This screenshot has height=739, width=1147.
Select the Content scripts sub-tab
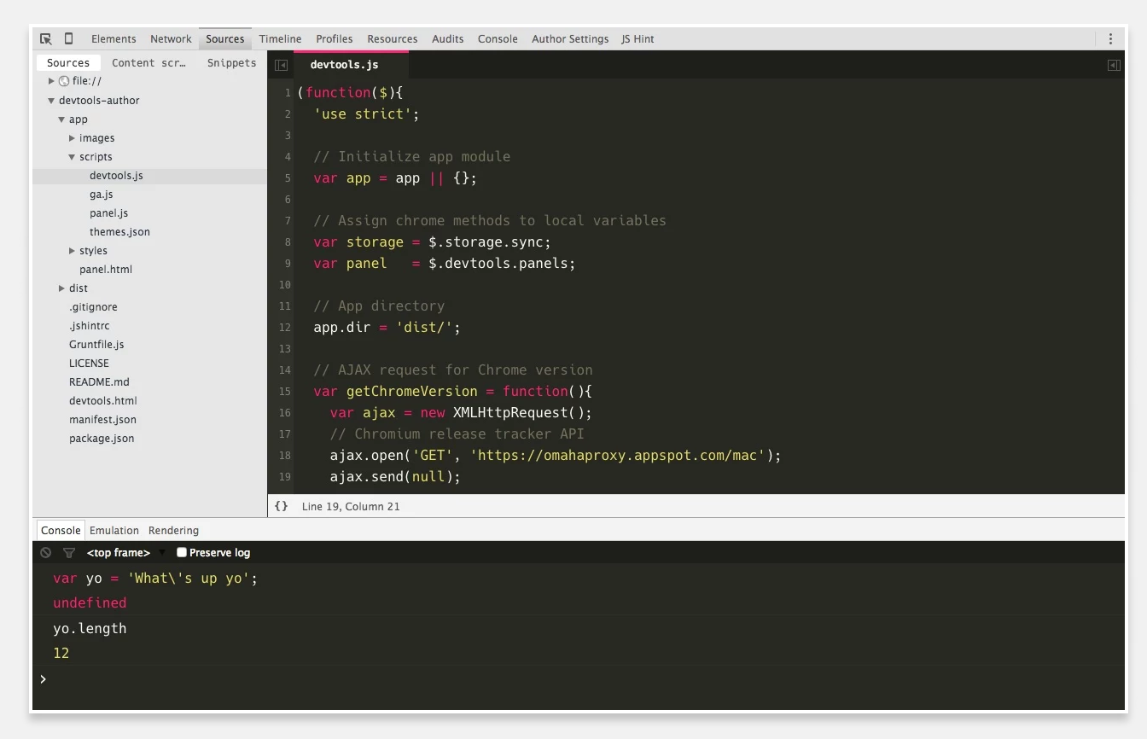[x=148, y=62]
